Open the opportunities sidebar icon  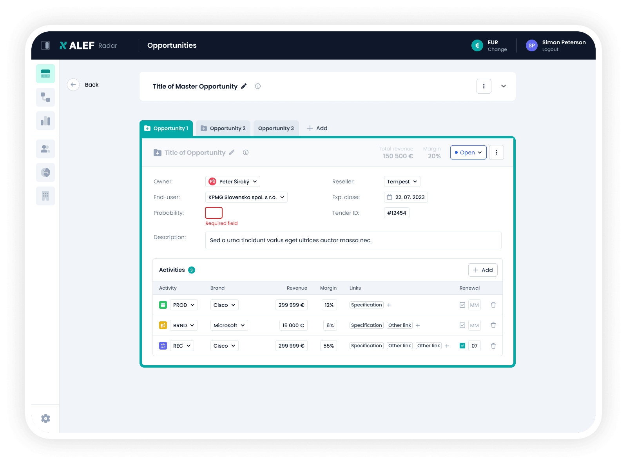[45, 74]
